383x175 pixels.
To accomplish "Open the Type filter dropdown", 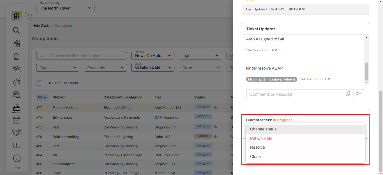I will pos(57,68).
